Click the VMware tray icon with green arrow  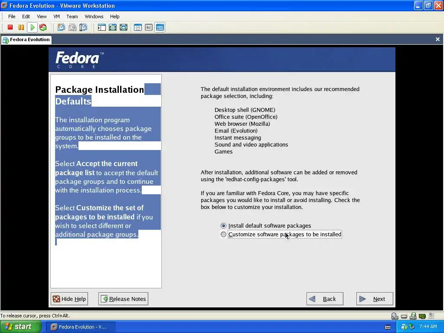point(405,327)
